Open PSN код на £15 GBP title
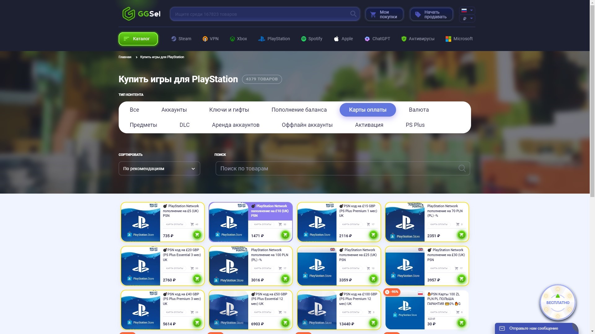The height and width of the screenshot is (334, 595). (x=358, y=211)
